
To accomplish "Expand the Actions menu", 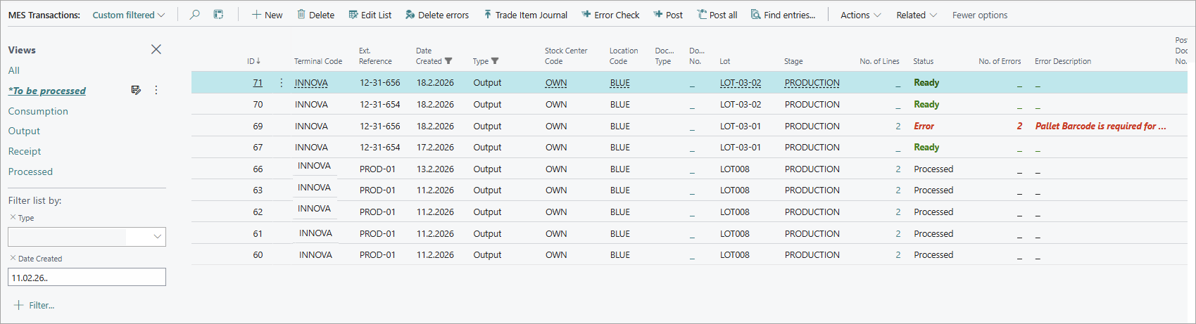I will (x=860, y=15).
